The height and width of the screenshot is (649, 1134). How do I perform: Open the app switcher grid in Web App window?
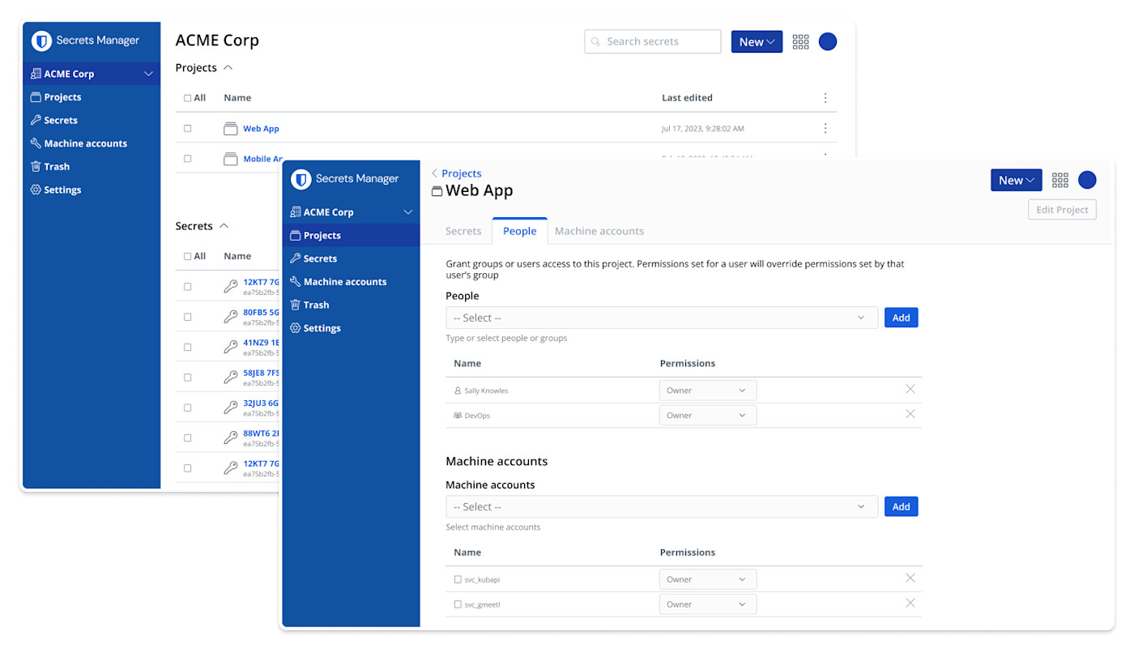pos(1059,180)
